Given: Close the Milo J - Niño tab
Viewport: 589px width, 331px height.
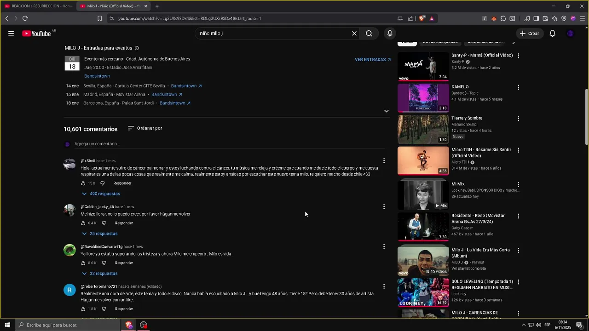Looking at the screenshot, I should [146, 6].
